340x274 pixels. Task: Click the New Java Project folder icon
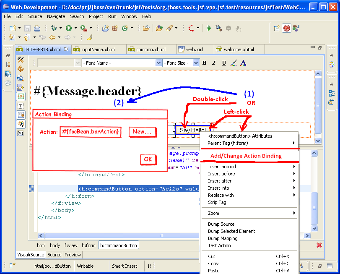(x=105, y=28)
